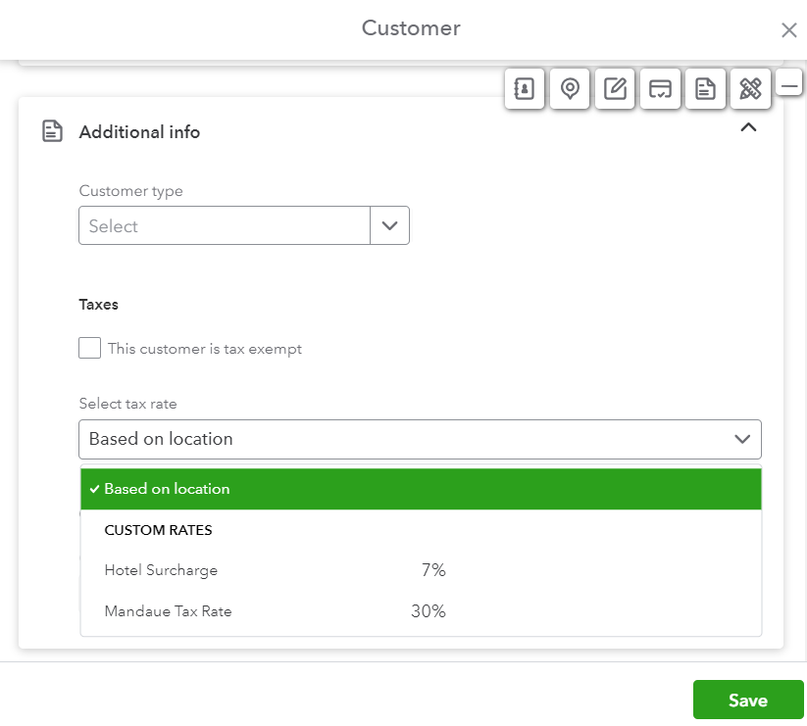Viewport: 807px width, 726px height.
Task: Click the location pin addresses icon
Action: point(570,89)
